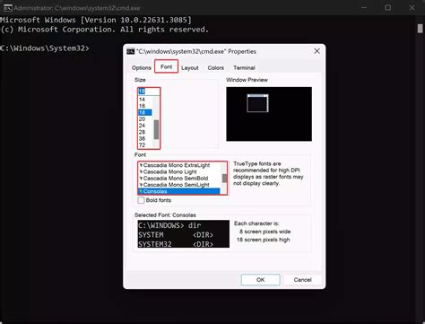Click the font list scrollbar thumb

(x=224, y=179)
